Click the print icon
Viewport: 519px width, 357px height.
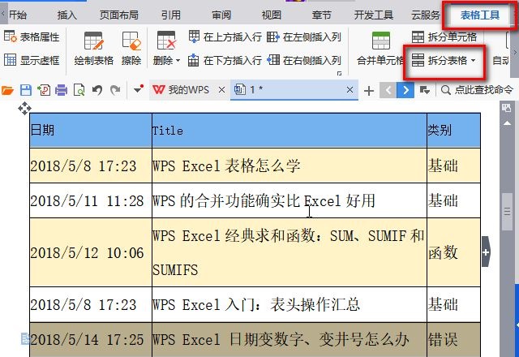coord(62,90)
